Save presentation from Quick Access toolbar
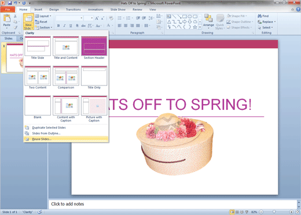The height and width of the screenshot is (215, 301). click(x=10, y=3)
